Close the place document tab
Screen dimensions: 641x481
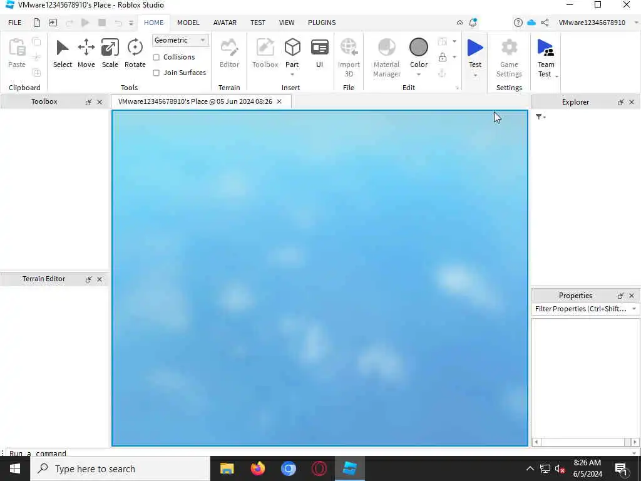279,101
